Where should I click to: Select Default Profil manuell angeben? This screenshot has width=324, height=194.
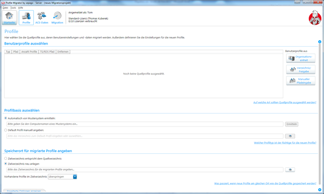[5, 130]
